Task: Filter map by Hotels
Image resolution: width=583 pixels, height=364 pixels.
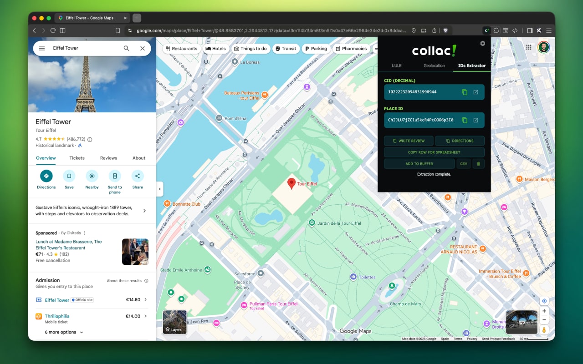Action: click(x=216, y=49)
